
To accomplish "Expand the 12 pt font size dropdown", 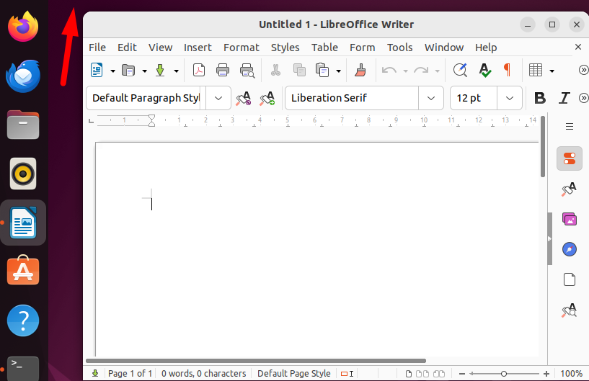I will [510, 98].
